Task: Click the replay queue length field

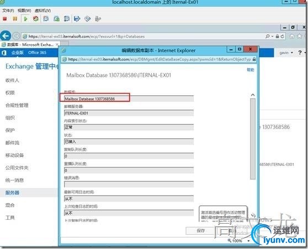Action: (x=129, y=170)
